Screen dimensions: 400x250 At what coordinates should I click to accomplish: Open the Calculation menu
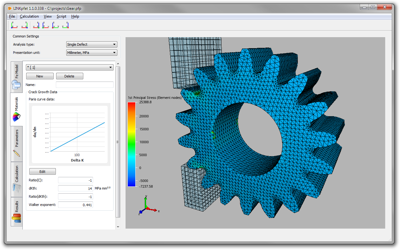pyautogui.click(x=29, y=16)
